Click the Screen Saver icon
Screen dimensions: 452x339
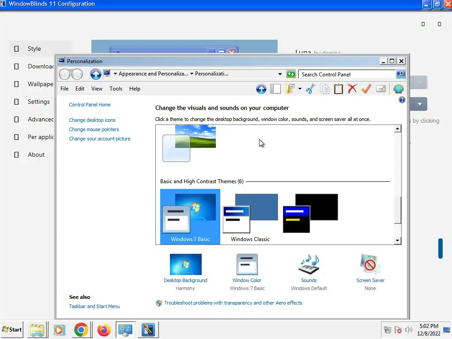pos(370,264)
